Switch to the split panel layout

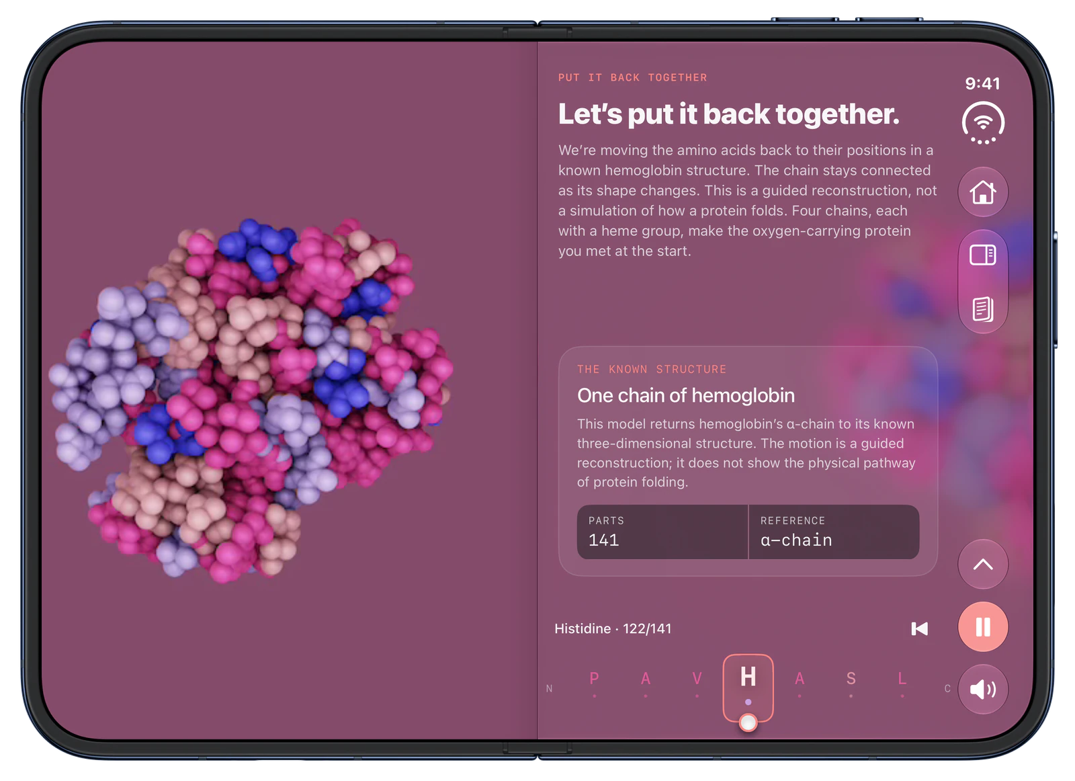pyautogui.click(x=983, y=255)
